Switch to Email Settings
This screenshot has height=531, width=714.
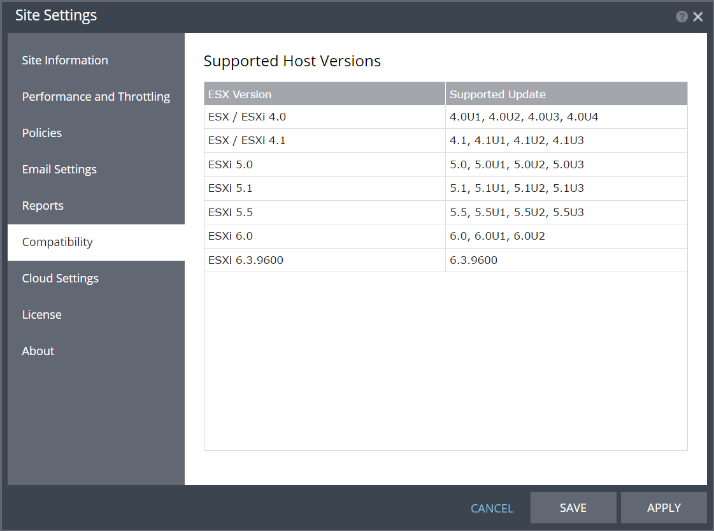[96, 170]
